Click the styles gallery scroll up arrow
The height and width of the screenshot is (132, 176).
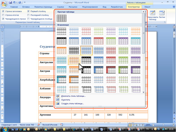(143, 12)
